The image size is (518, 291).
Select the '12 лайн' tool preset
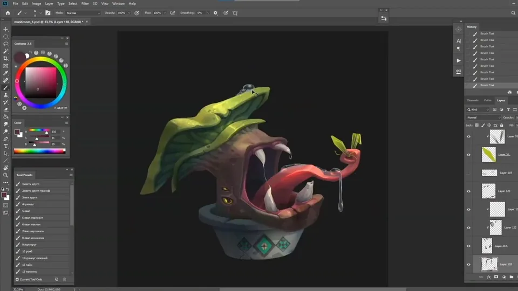pyautogui.click(x=42, y=265)
